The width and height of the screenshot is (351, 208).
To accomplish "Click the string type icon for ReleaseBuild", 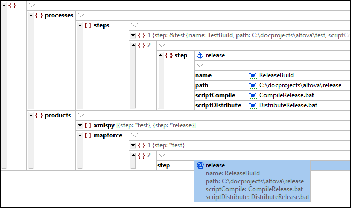I will click(x=253, y=75).
